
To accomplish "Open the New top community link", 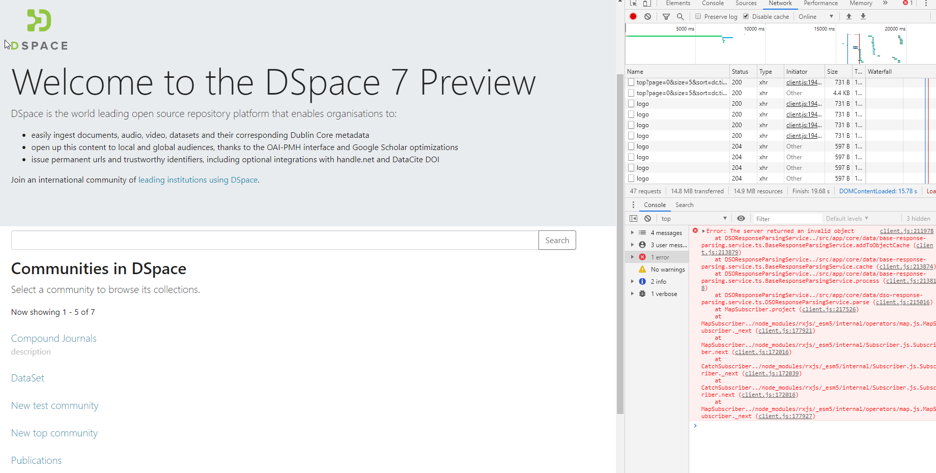I will (54, 433).
